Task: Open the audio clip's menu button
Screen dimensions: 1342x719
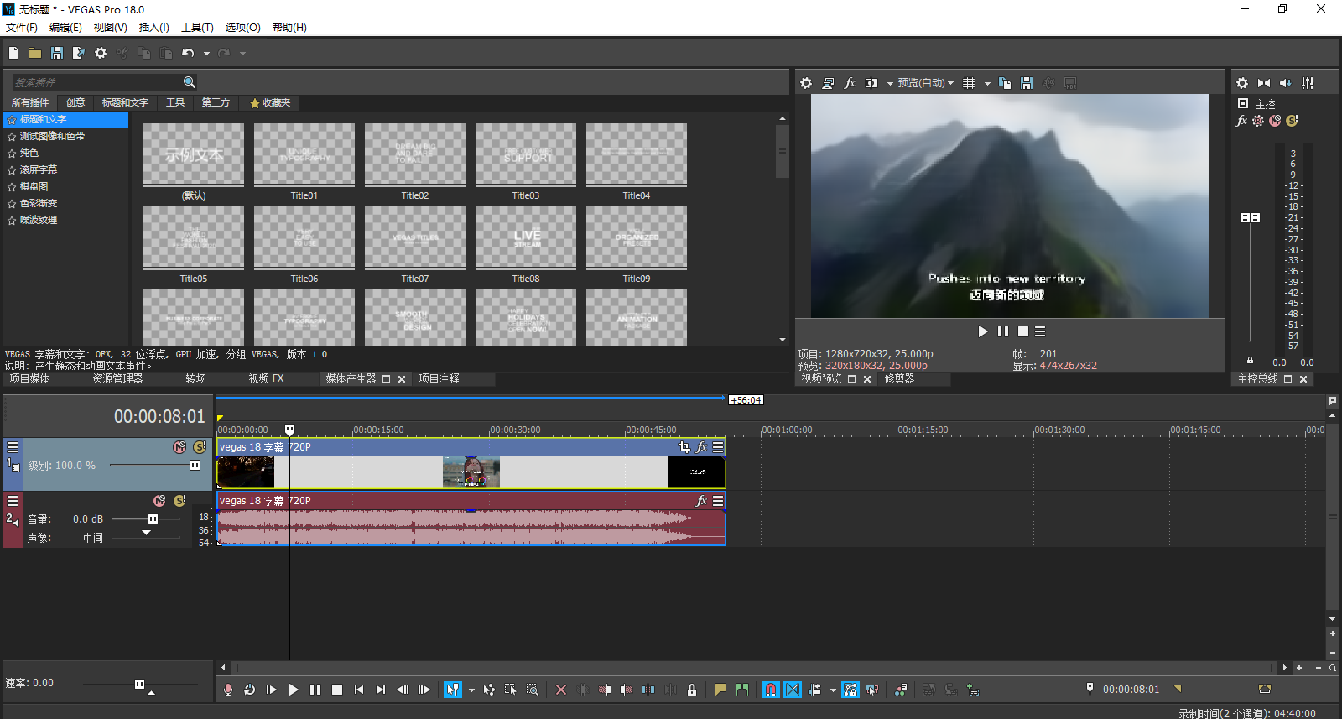Action: coord(719,501)
